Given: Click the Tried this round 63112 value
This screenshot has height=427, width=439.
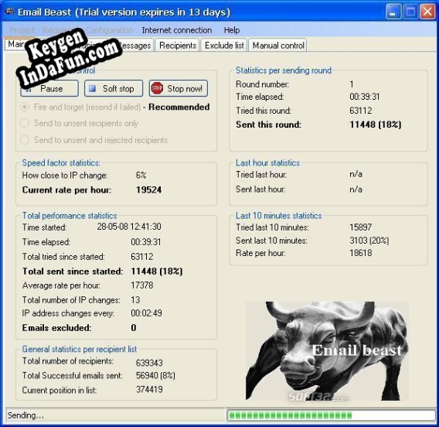Looking at the screenshot, I should click(361, 111).
